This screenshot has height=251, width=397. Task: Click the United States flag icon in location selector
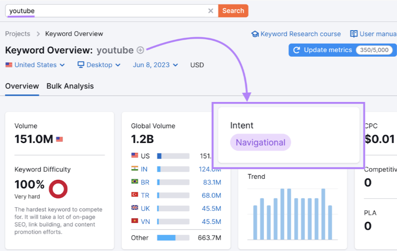[9, 65]
